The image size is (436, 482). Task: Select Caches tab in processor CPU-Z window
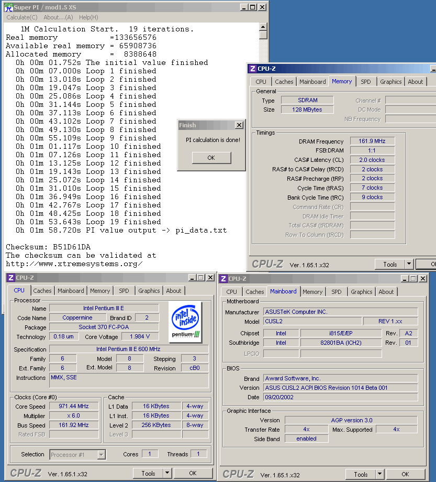[x=42, y=291]
